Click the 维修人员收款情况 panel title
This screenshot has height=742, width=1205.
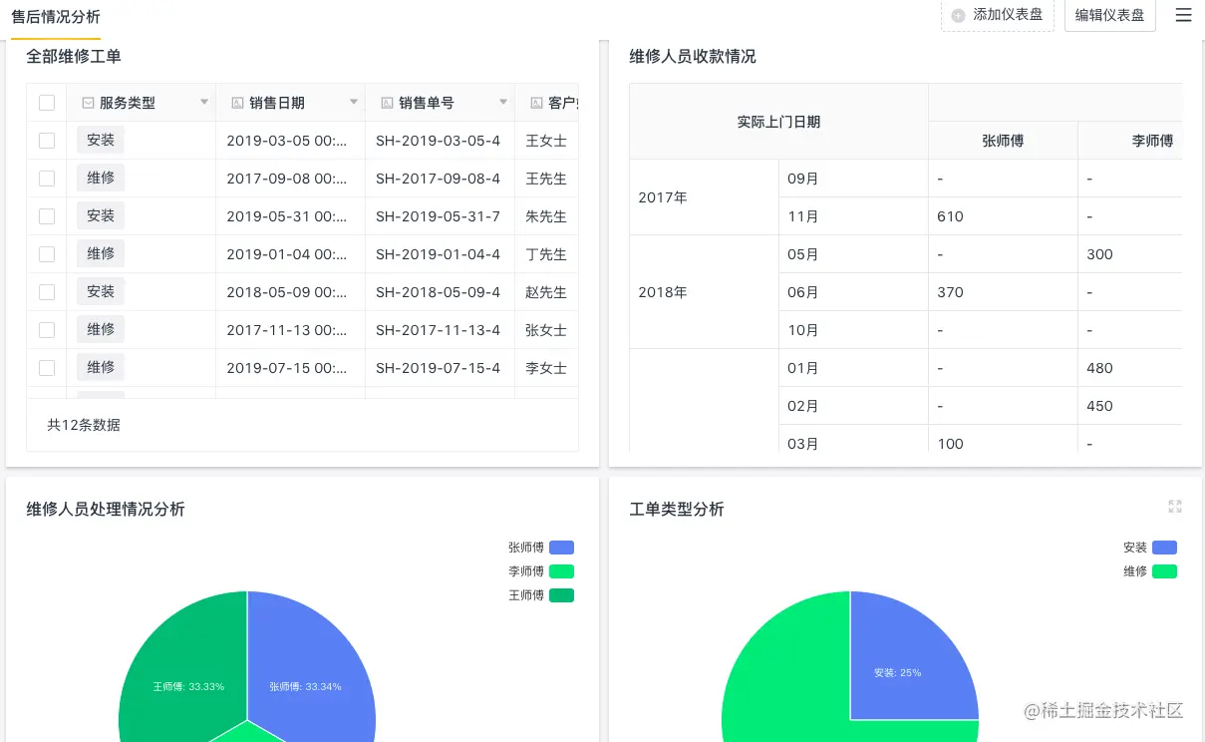pyautogui.click(x=692, y=57)
